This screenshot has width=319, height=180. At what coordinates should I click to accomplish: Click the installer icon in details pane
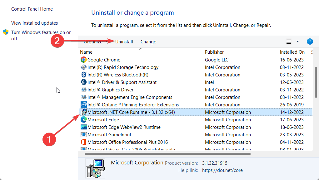[95, 168]
